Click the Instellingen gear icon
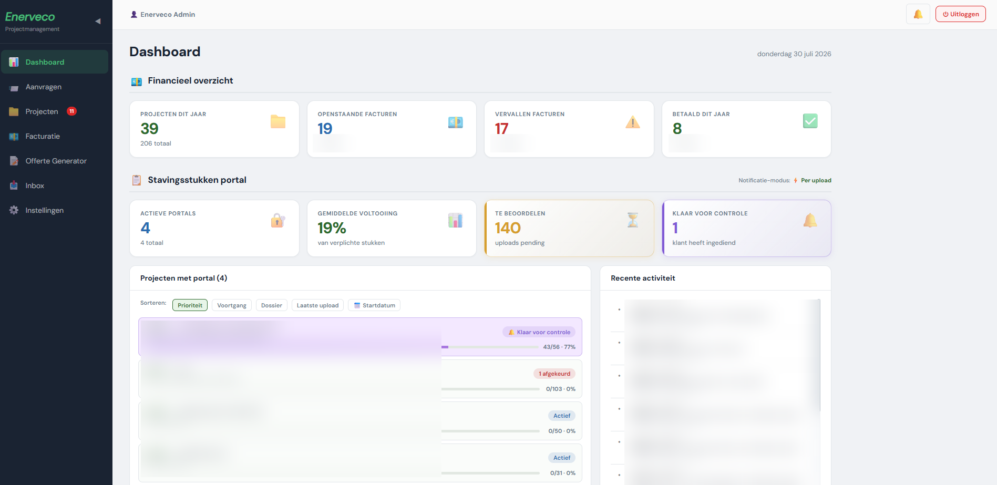This screenshot has width=997, height=485. coord(14,210)
